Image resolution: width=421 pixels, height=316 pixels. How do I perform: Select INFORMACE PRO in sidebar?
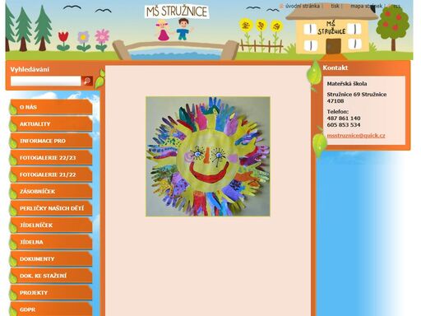[x=51, y=141]
